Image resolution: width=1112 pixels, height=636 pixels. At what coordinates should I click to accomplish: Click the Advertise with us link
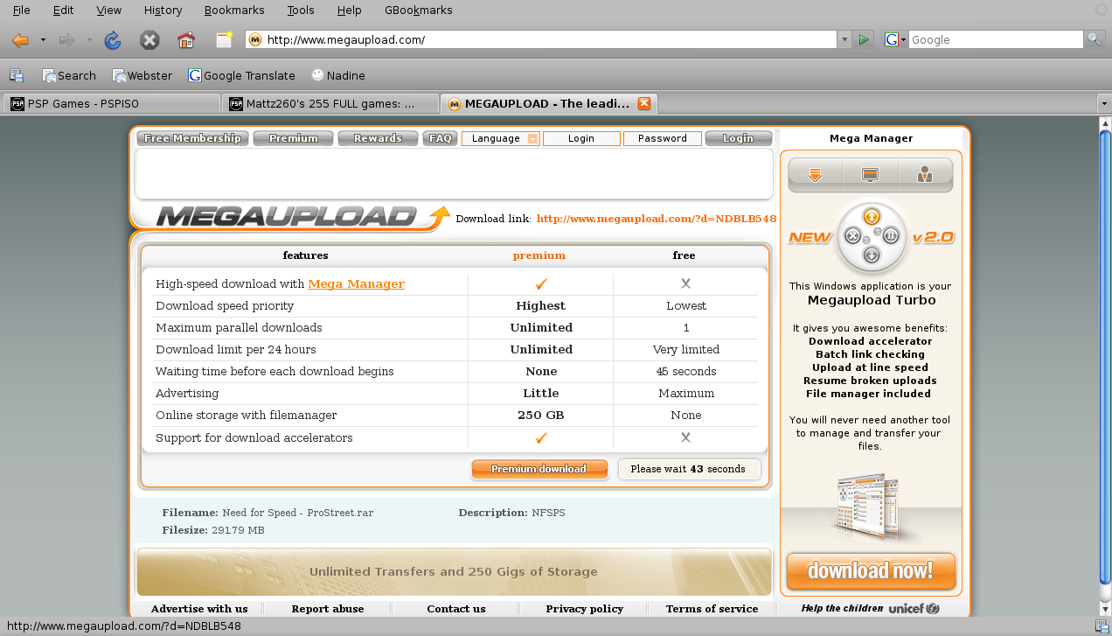tap(199, 608)
